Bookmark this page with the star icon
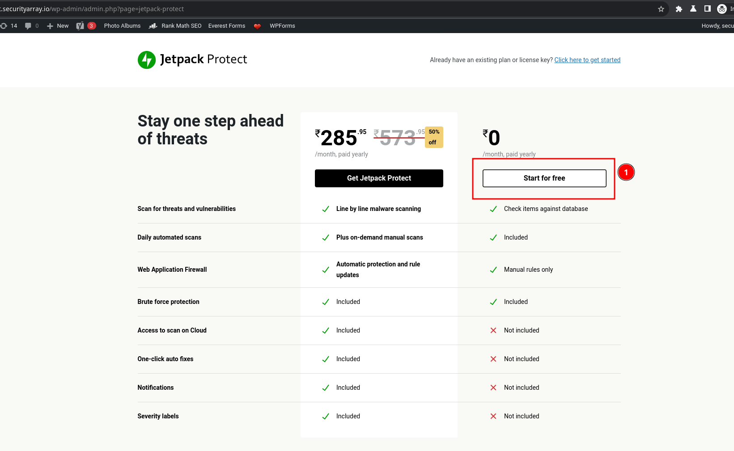The height and width of the screenshot is (451, 734). 661,9
